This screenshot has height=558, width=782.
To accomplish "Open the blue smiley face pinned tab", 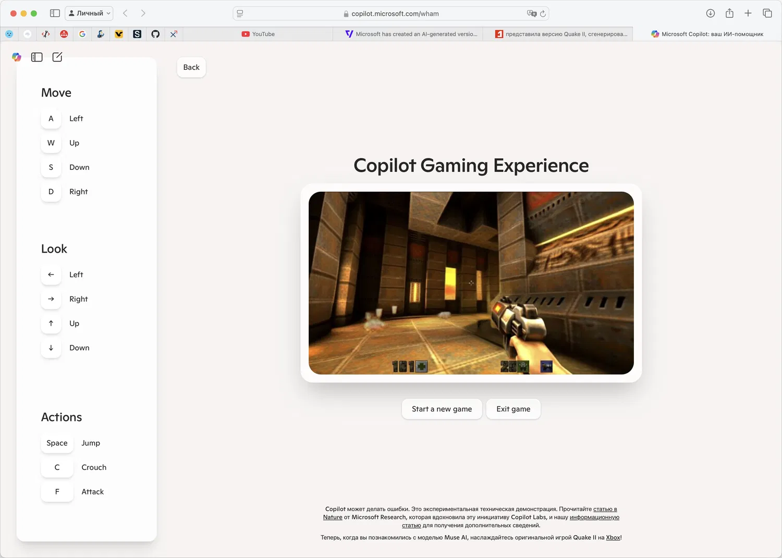I will click(x=9, y=34).
